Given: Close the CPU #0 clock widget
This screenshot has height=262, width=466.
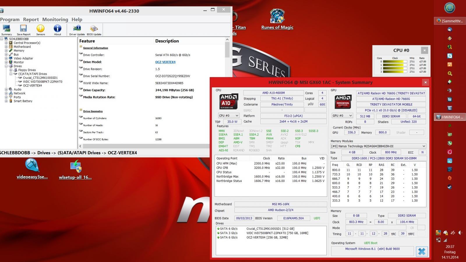Looking at the screenshot, I should [x=424, y=50].
